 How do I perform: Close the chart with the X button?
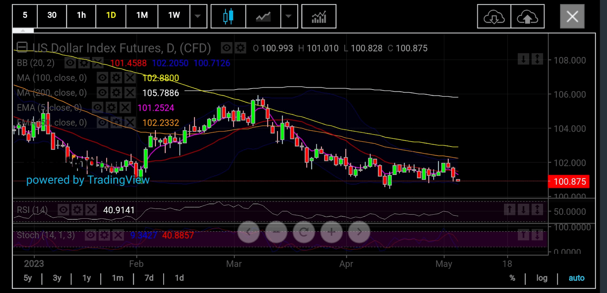pyautogui.click(x=572, y=16)
